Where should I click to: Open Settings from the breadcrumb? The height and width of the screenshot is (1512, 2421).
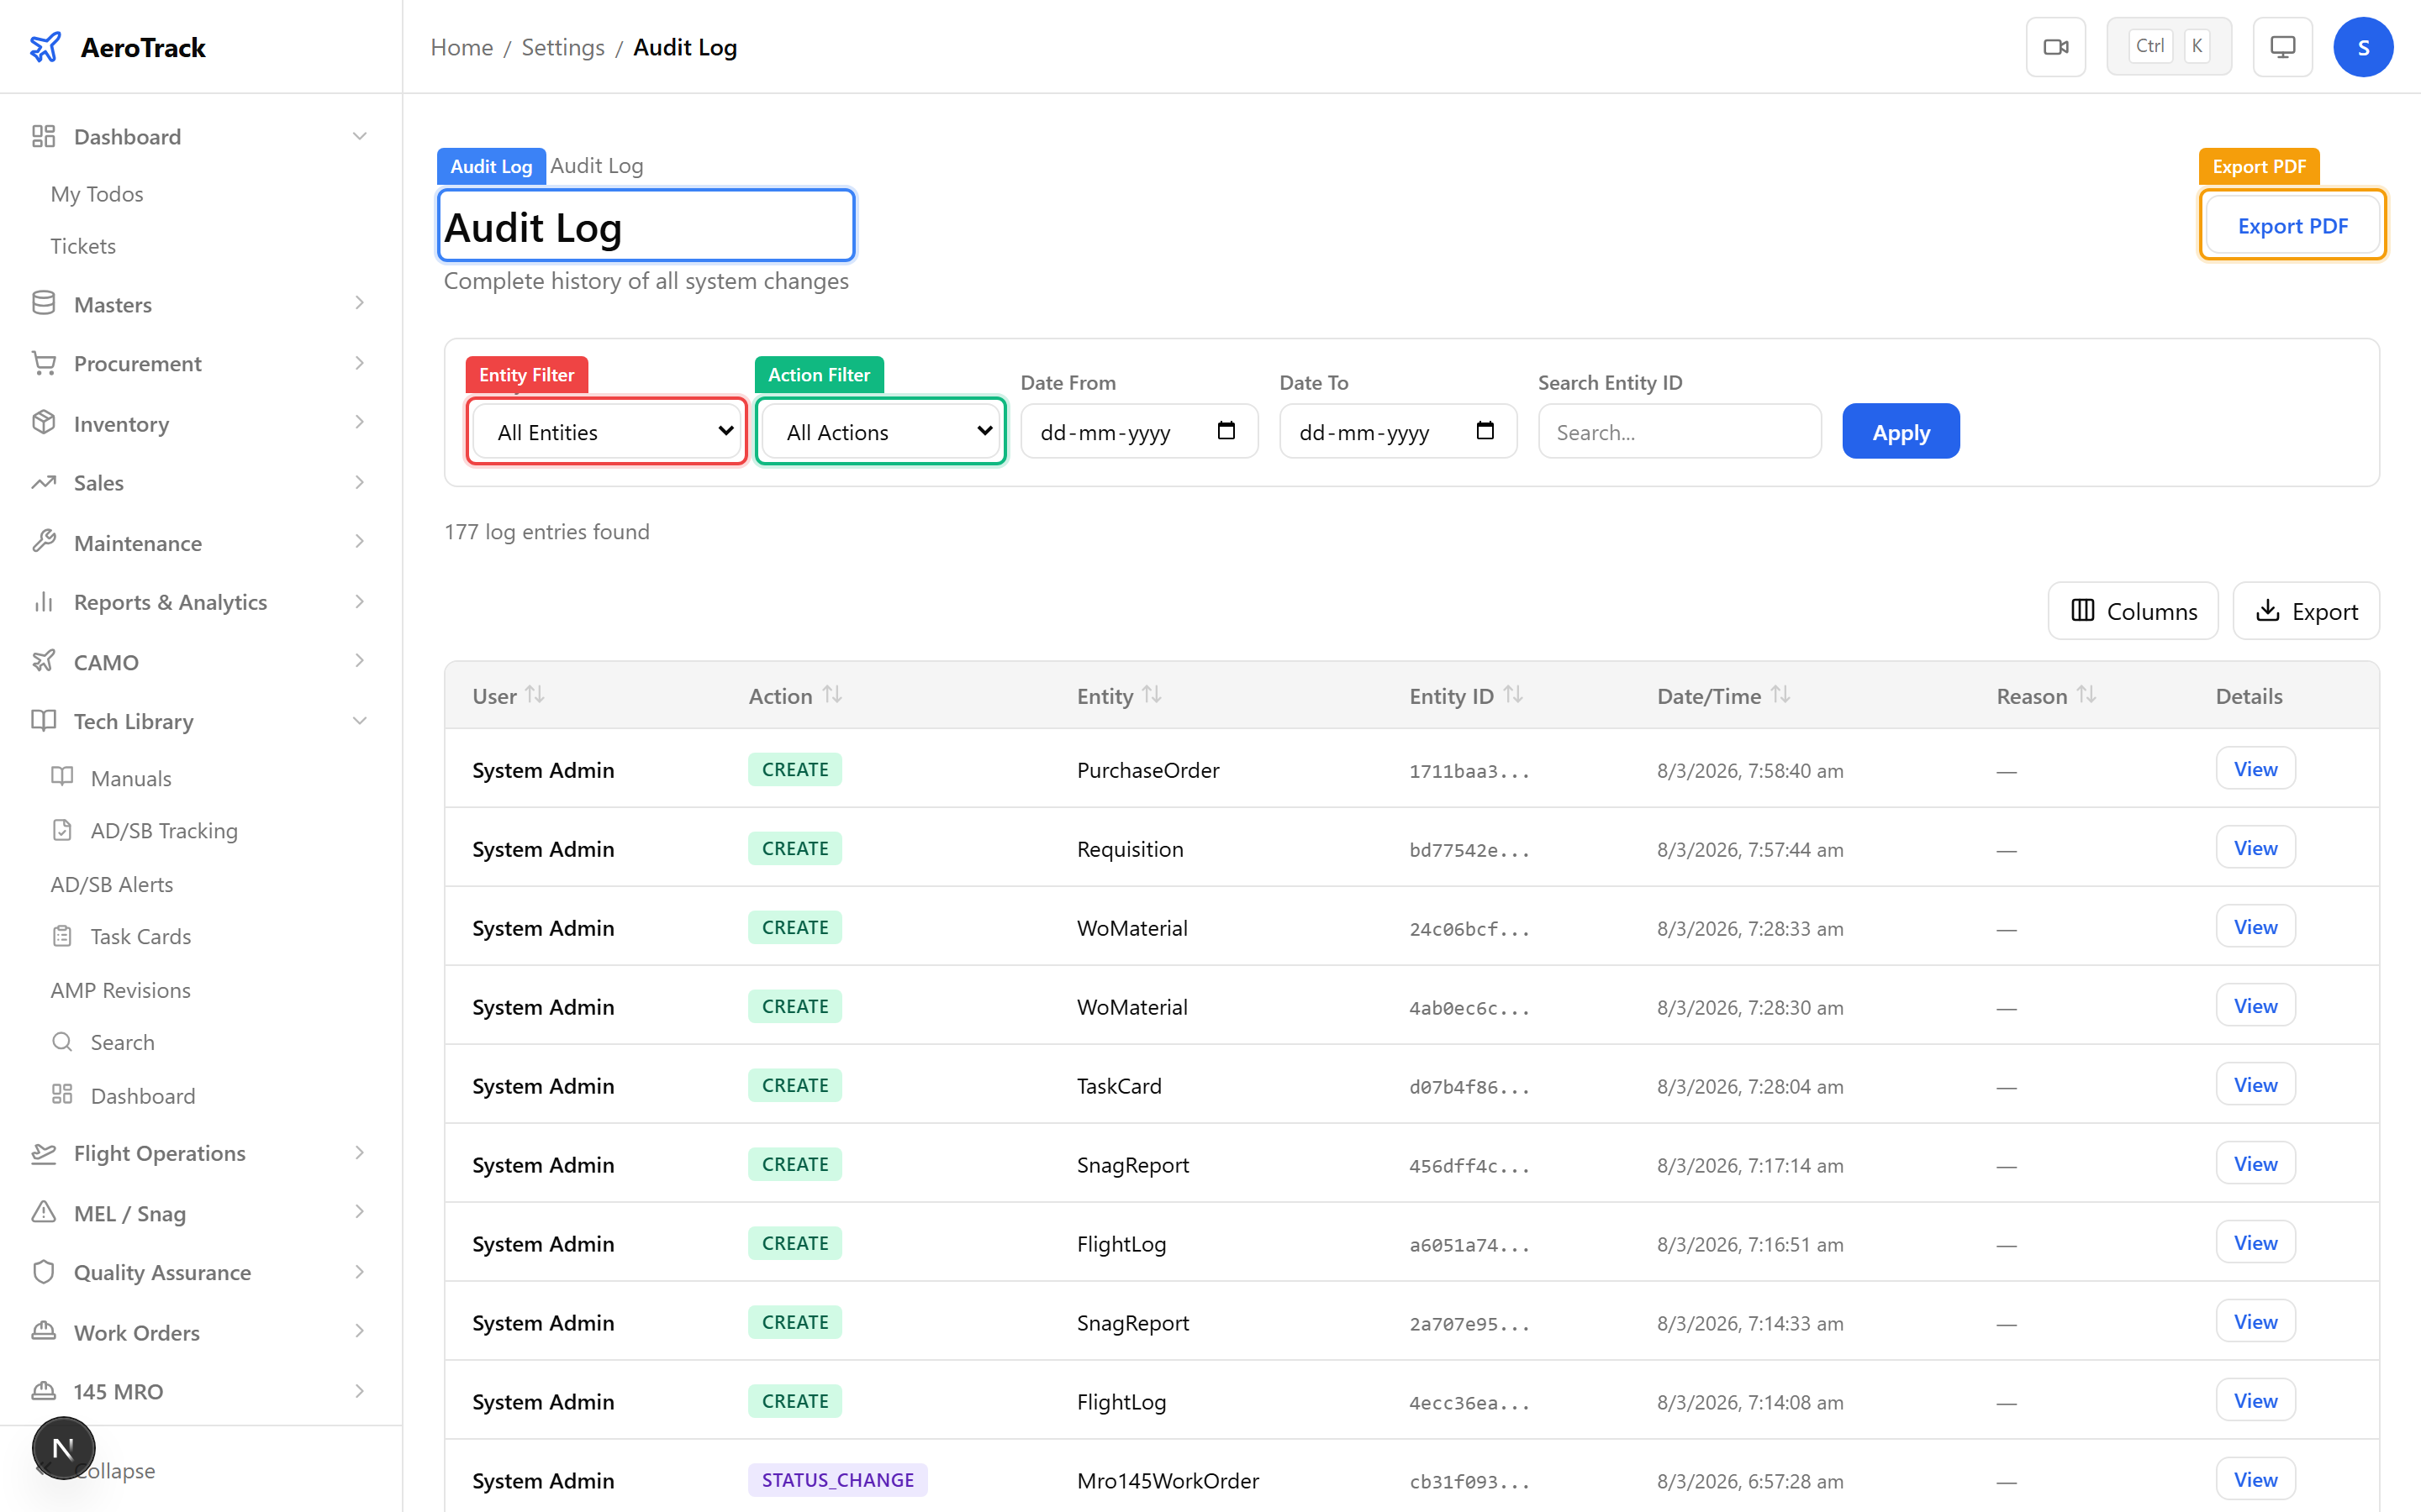562,46
